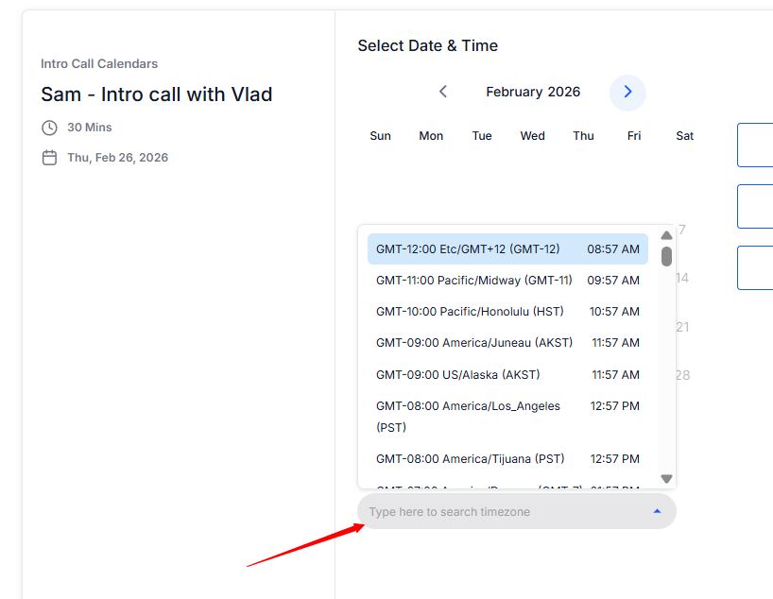Select GMT-09:00 America/Juneau timezone
The width and height of the screenshot is (773, 599).
click(x=507, y=343)
